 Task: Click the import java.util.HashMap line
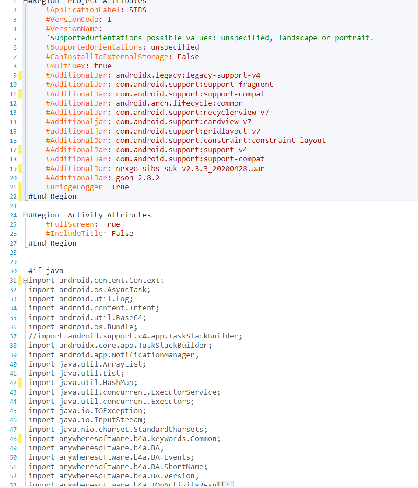(83, 383)
